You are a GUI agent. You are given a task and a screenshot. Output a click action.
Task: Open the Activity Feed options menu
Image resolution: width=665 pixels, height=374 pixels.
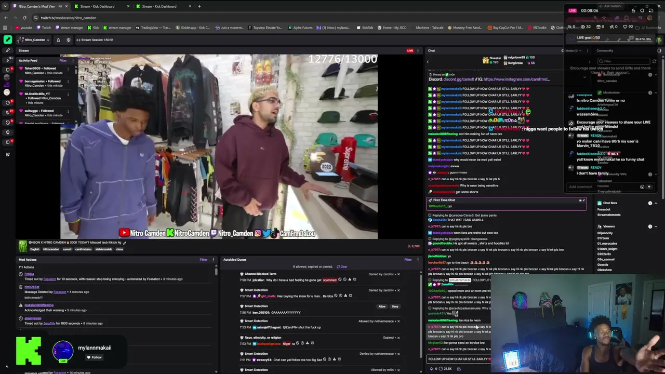point(73,60)
